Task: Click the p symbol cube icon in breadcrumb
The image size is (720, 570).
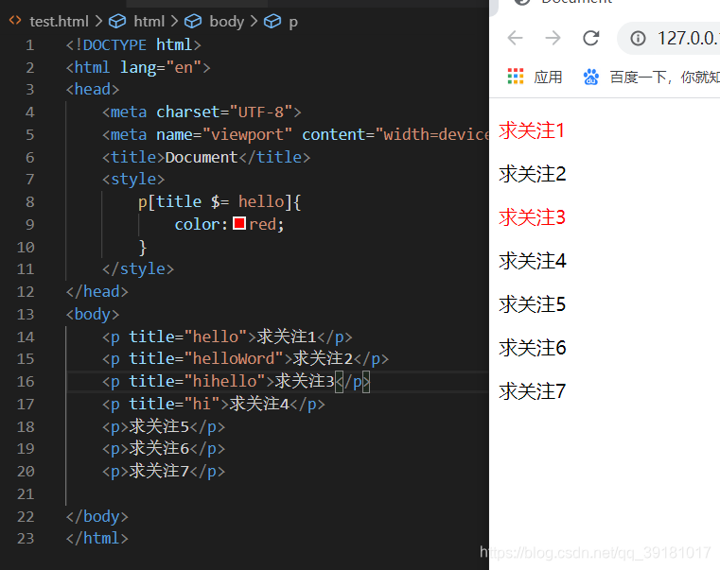Action: (x=272, y=21)
